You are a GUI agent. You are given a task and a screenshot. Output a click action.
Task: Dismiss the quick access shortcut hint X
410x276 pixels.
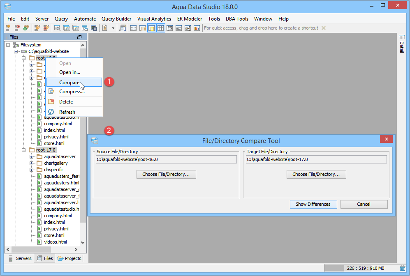pyautogui.click(x=324, y=28)
